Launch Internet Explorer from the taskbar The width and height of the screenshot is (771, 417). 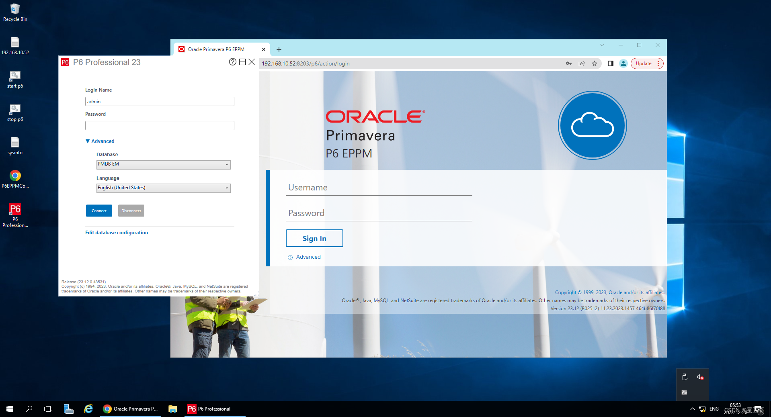coord(88,409)
